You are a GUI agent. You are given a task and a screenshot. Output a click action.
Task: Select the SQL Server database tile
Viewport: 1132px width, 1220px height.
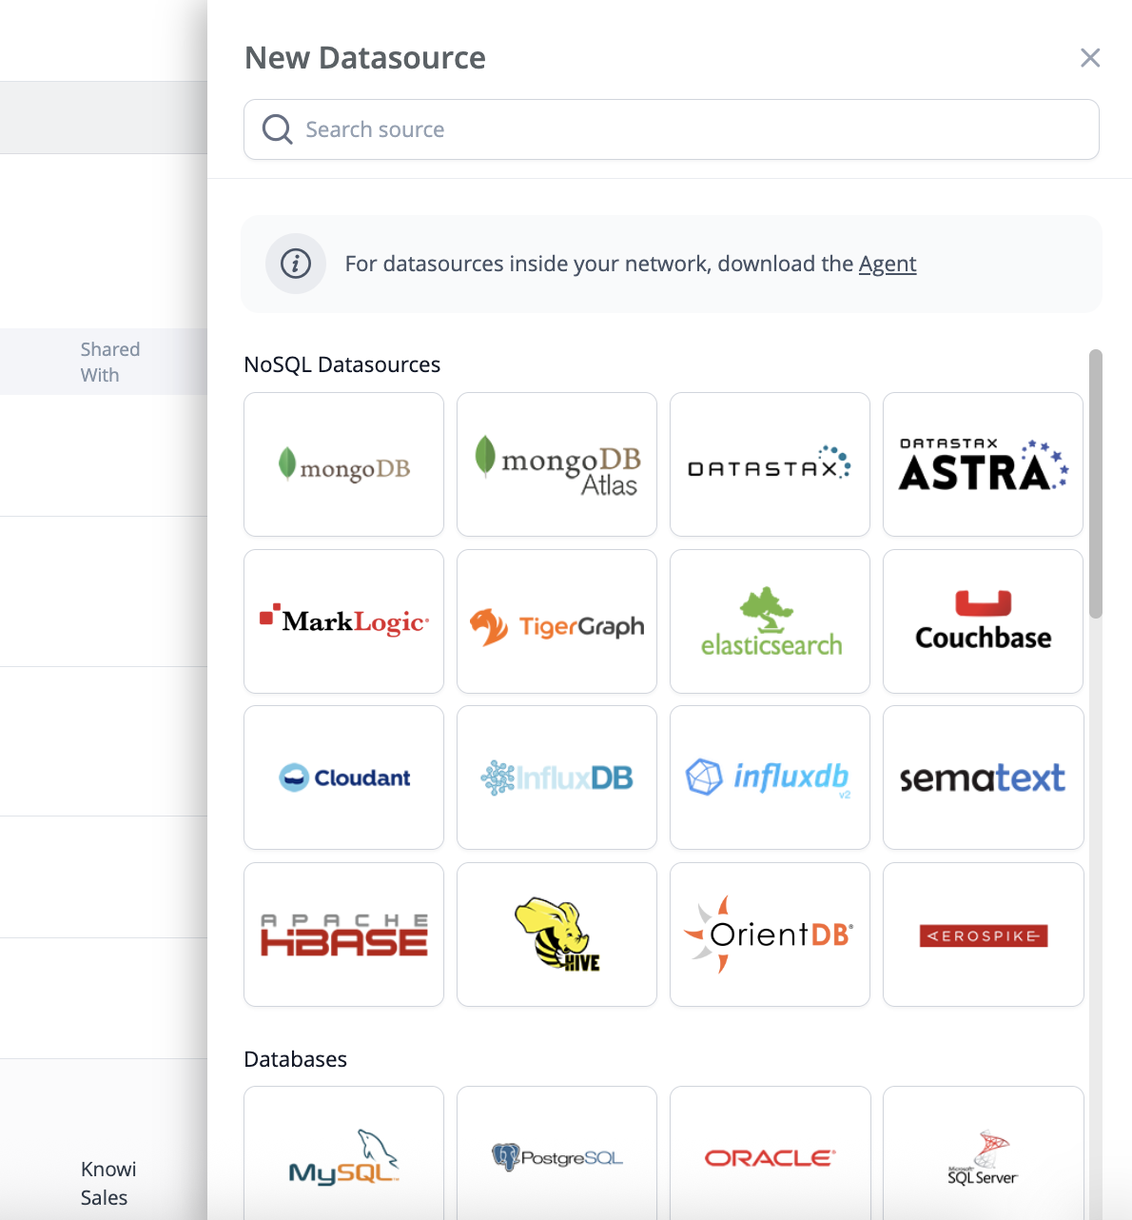pyautogui.click(x=983, y=1153)
